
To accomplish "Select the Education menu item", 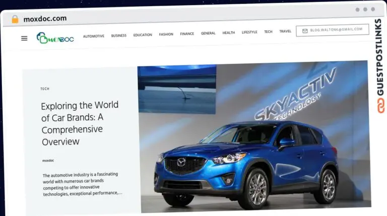I will click(x=143, y=35).
